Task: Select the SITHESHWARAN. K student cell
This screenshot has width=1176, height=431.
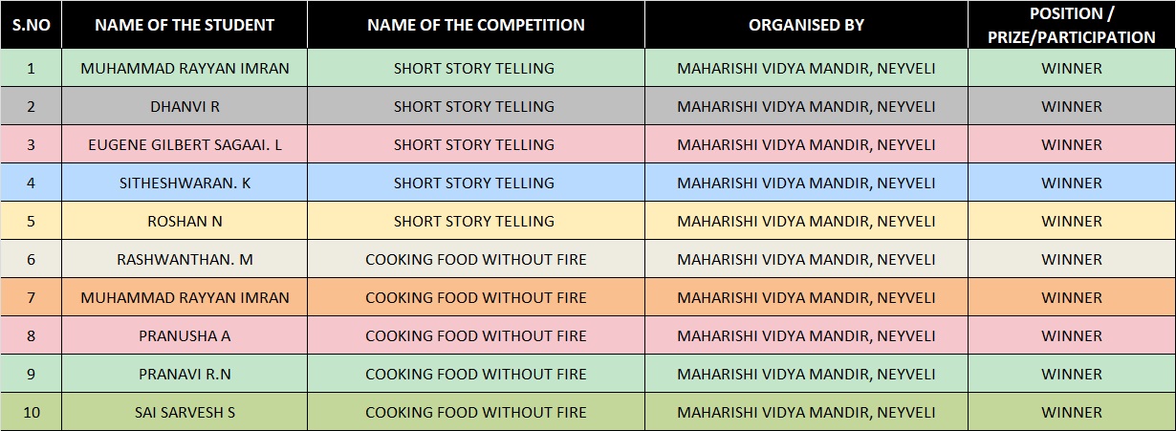Action: [x=185, y=183]
